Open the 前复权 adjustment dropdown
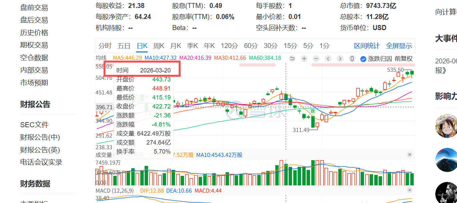 click(404, 59)
